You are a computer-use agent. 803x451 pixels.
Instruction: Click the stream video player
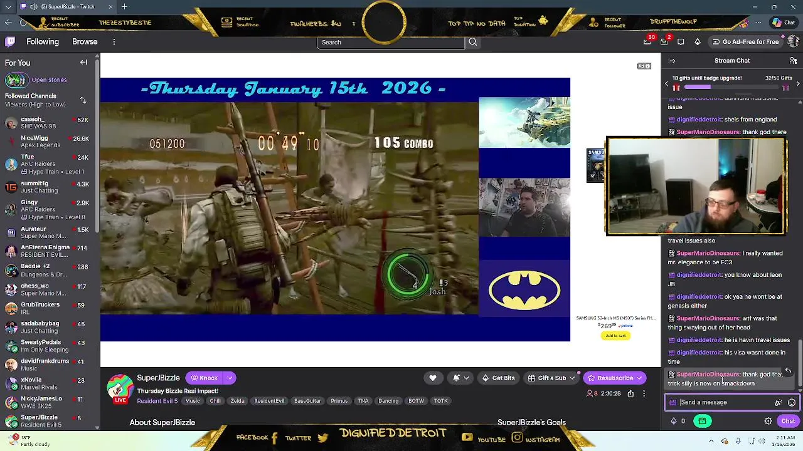(x=335, y=209)
